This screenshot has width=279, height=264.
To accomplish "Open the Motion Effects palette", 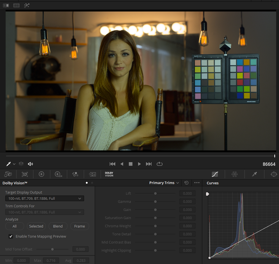I will click(92, 174).
